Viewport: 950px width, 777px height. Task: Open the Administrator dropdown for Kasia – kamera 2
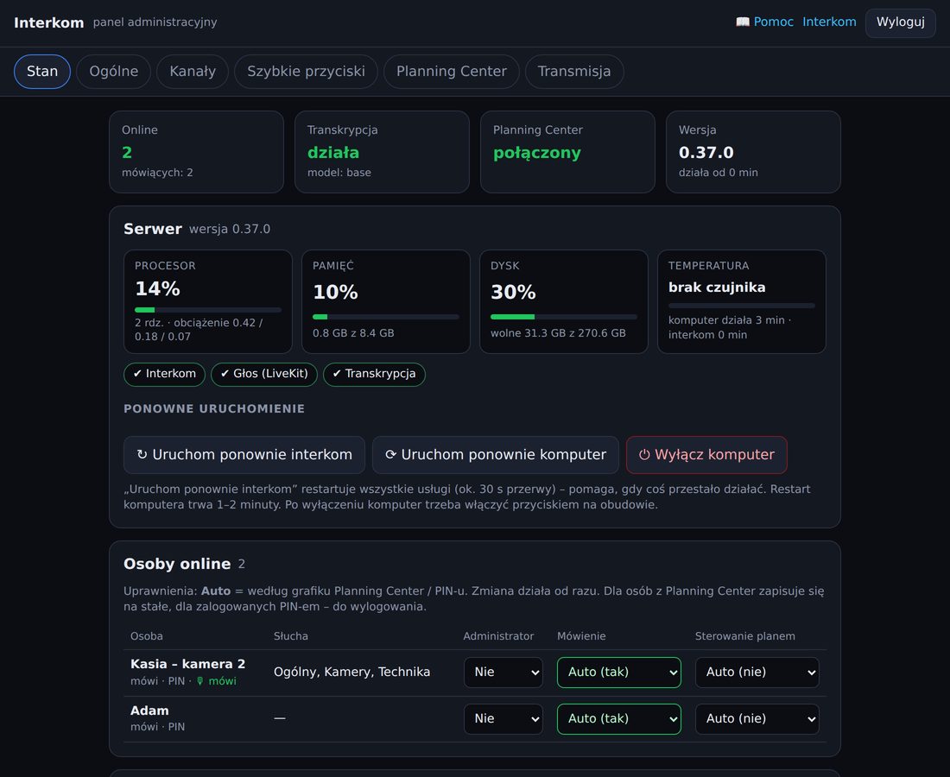coord(503,673)
